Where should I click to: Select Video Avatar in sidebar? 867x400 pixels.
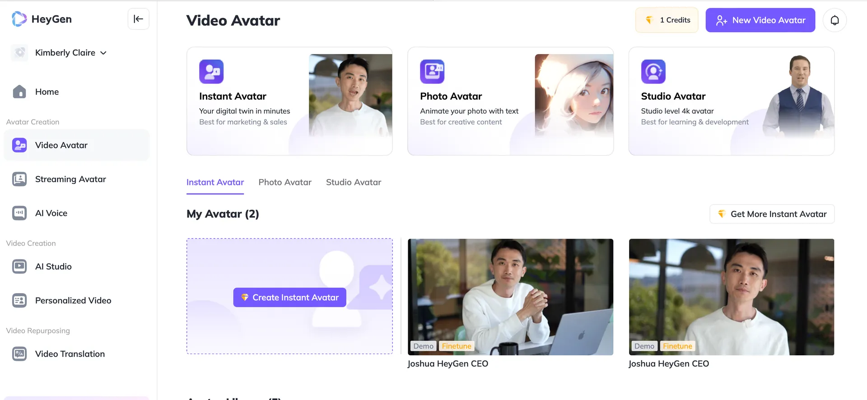[x=61, y=145]
